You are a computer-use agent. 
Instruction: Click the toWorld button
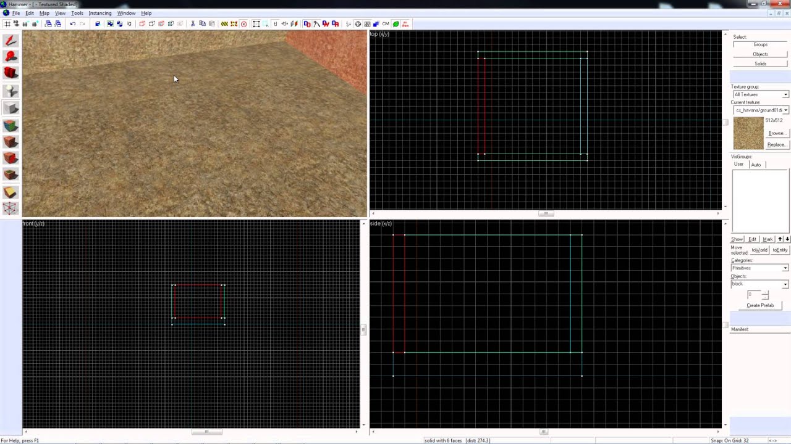click(759, 250)
